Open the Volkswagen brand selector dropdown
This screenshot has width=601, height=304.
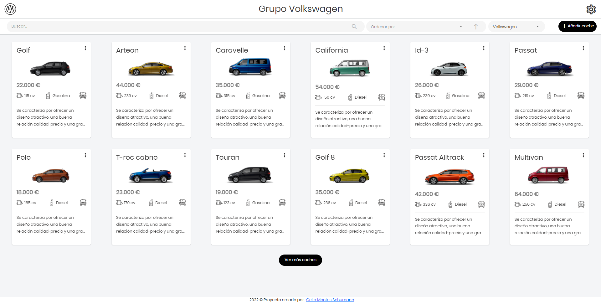[x=516, y=27]
